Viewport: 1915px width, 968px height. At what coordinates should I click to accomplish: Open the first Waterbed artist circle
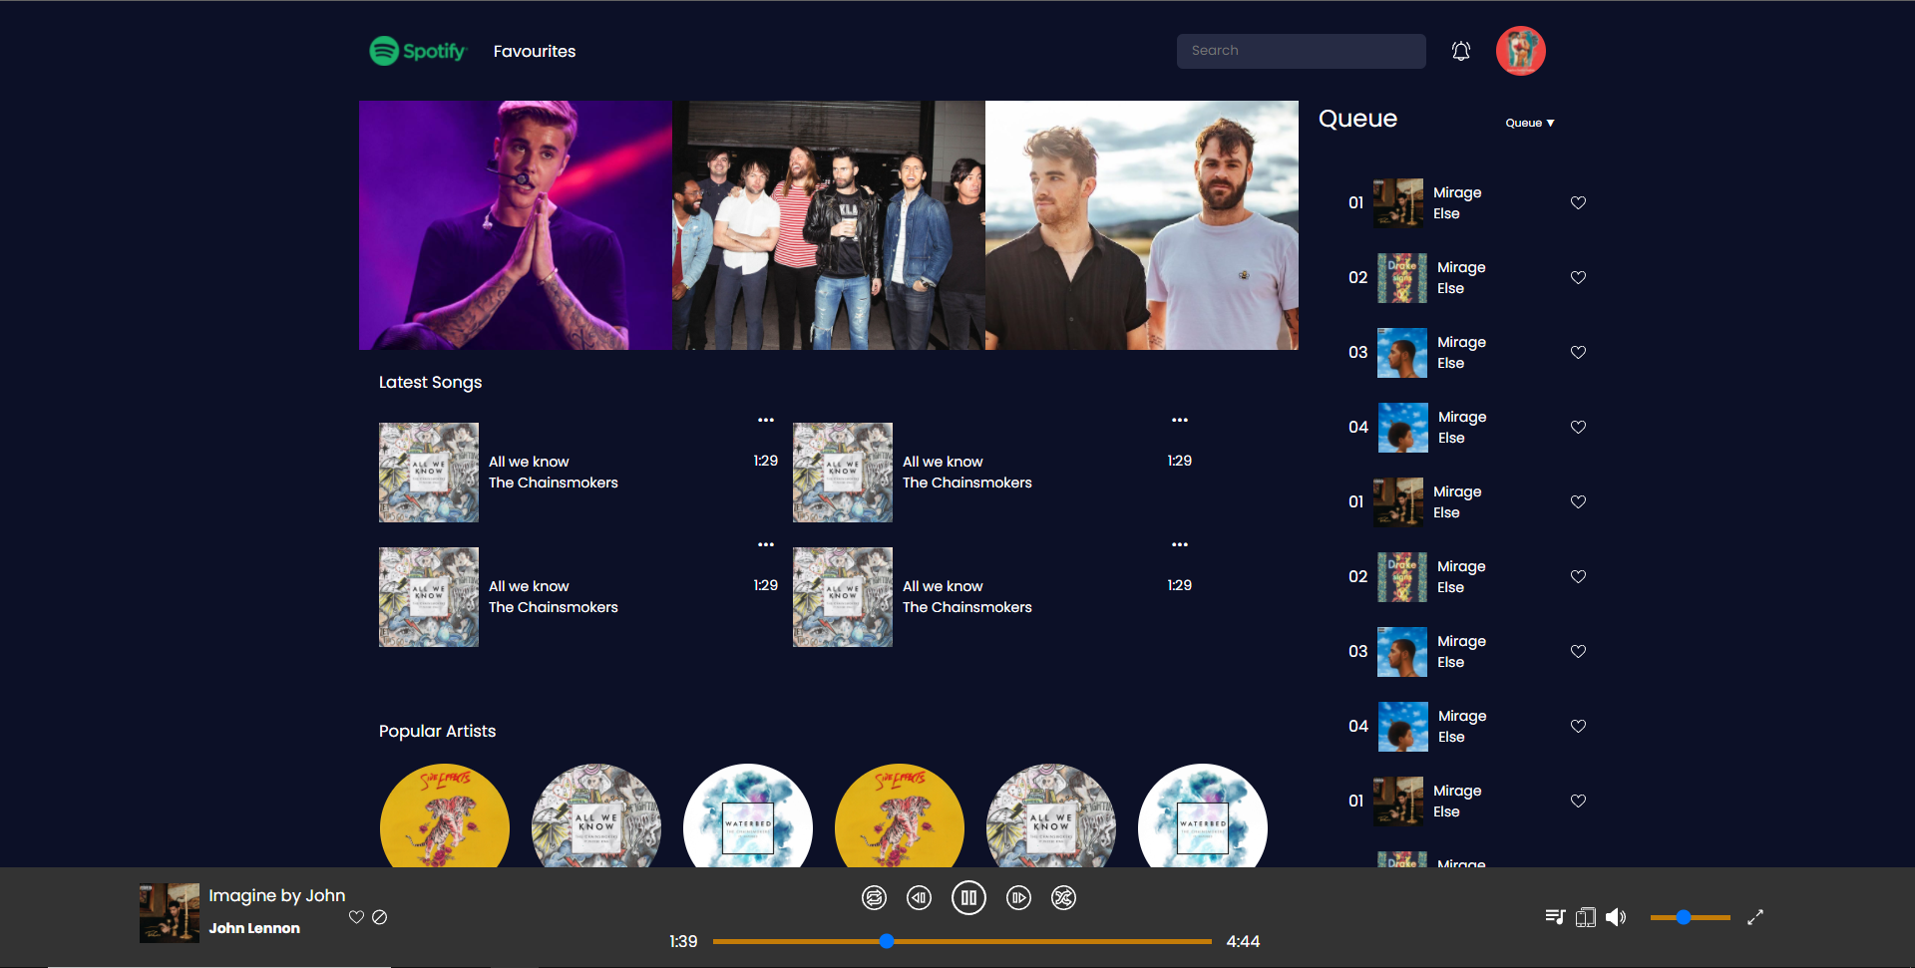point(748,815)
